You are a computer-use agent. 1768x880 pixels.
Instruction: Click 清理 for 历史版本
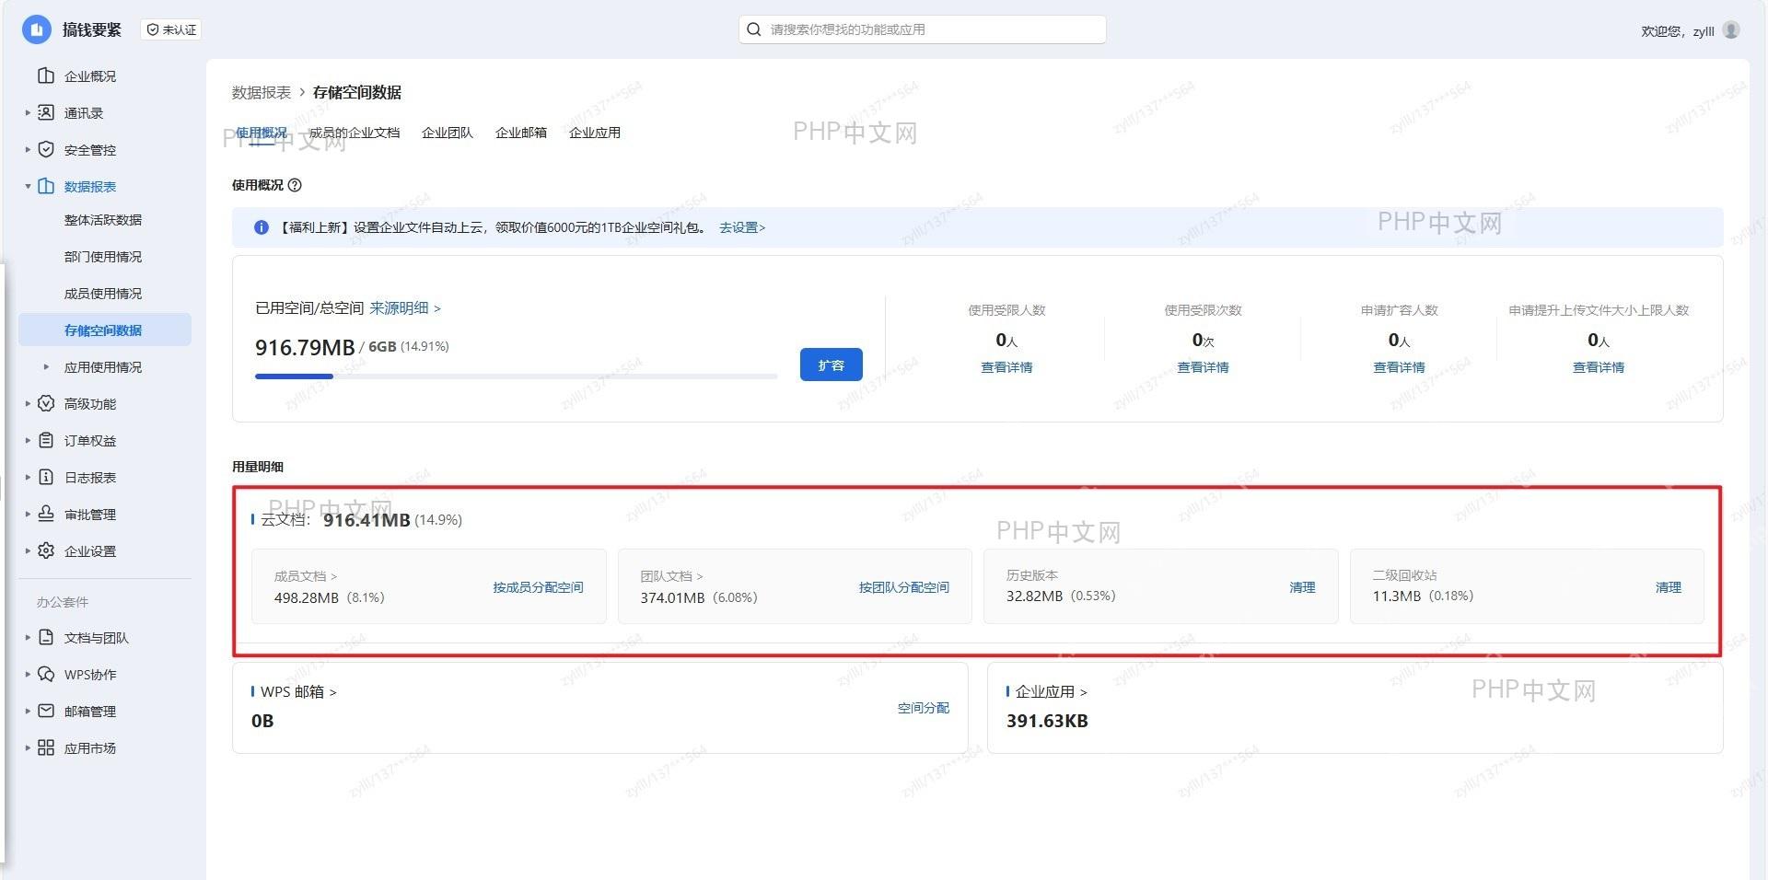(1302, 587)
